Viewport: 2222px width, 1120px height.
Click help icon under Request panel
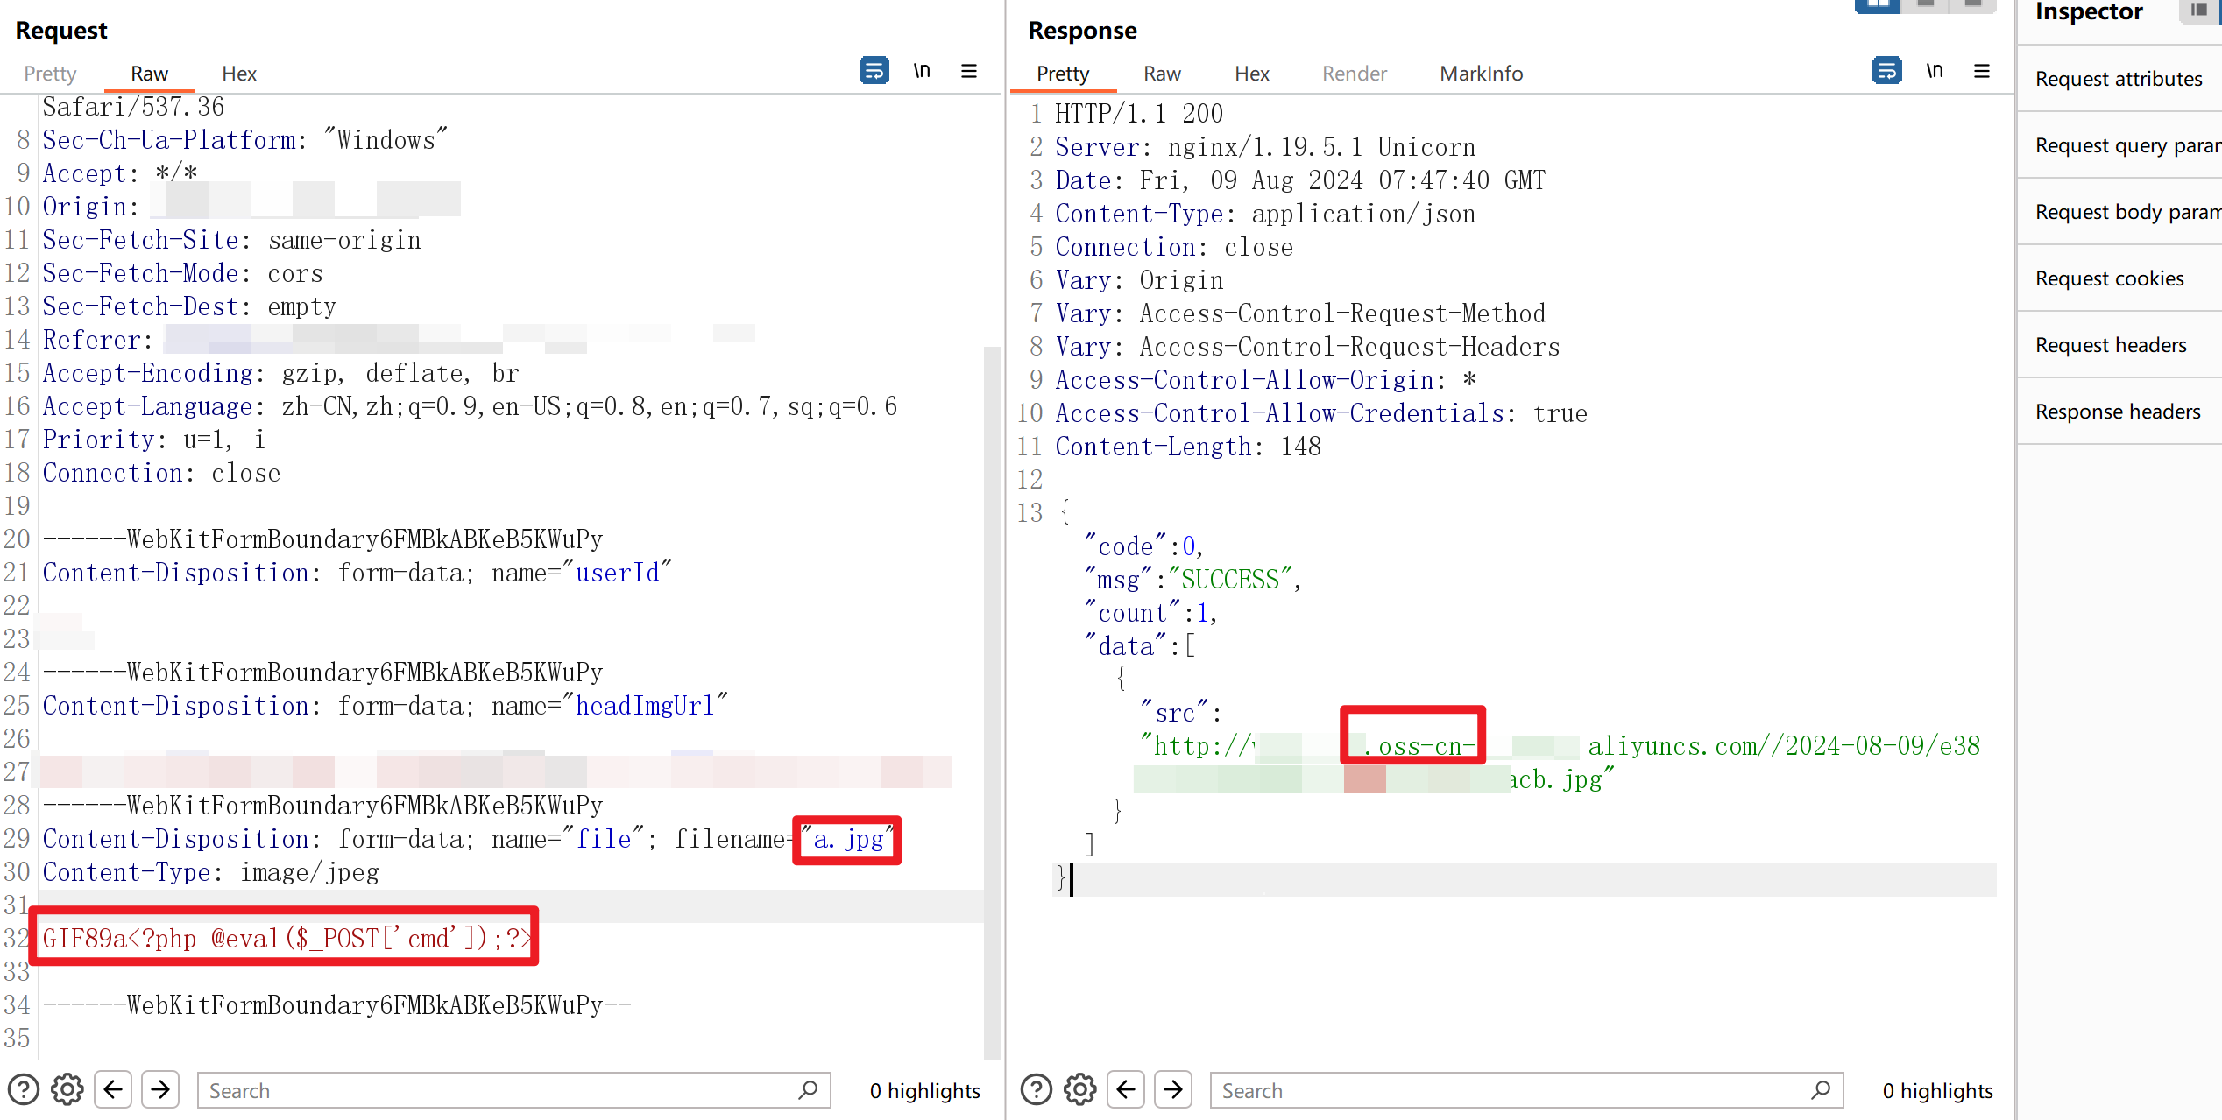point(24,1090)
